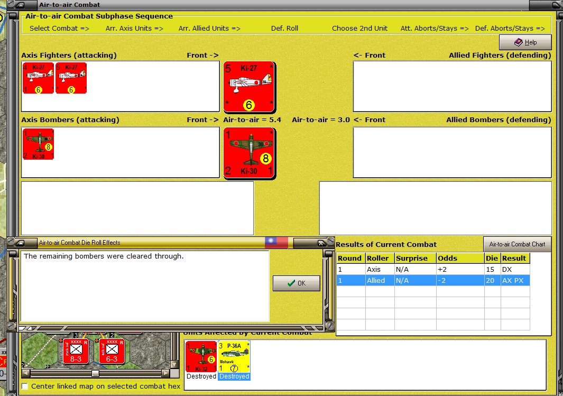The image size is (563, 396).
Task: Click the mini-map horizontal scrollbar thumb
Action: coord(95,373)
